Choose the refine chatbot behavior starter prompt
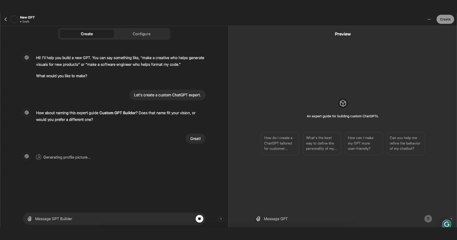457x240 pixels. (x=405, y=144)
